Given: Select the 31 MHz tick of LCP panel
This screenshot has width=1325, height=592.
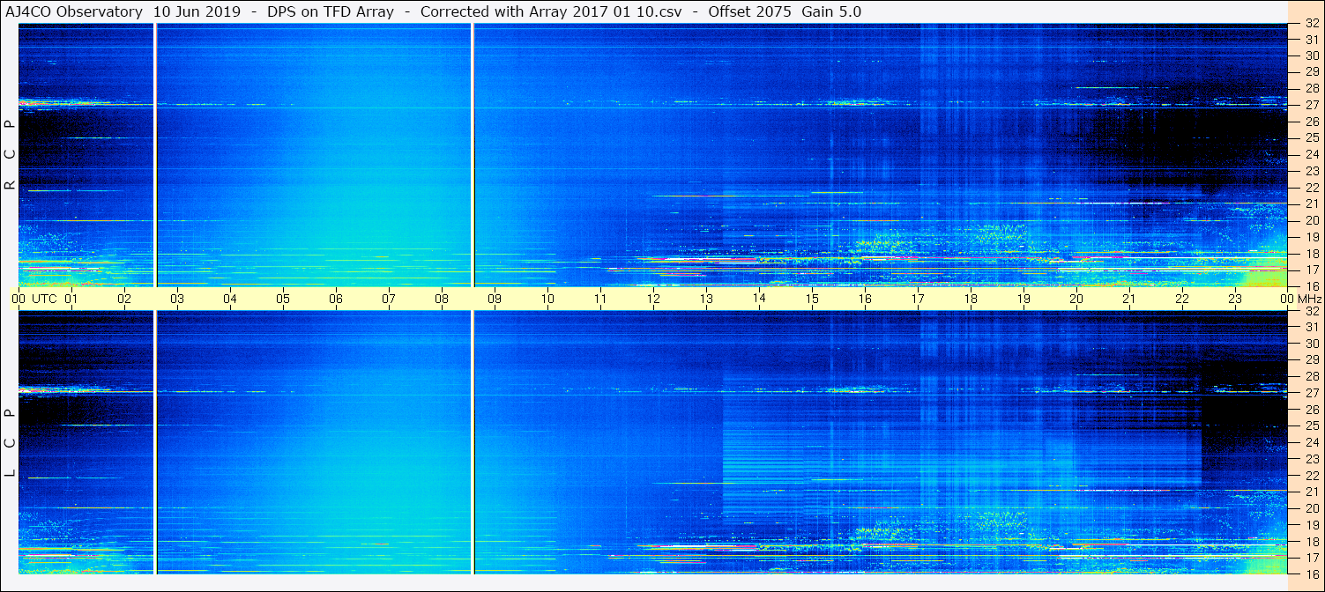Looking at the screenshot, I should pos(1311,327).
